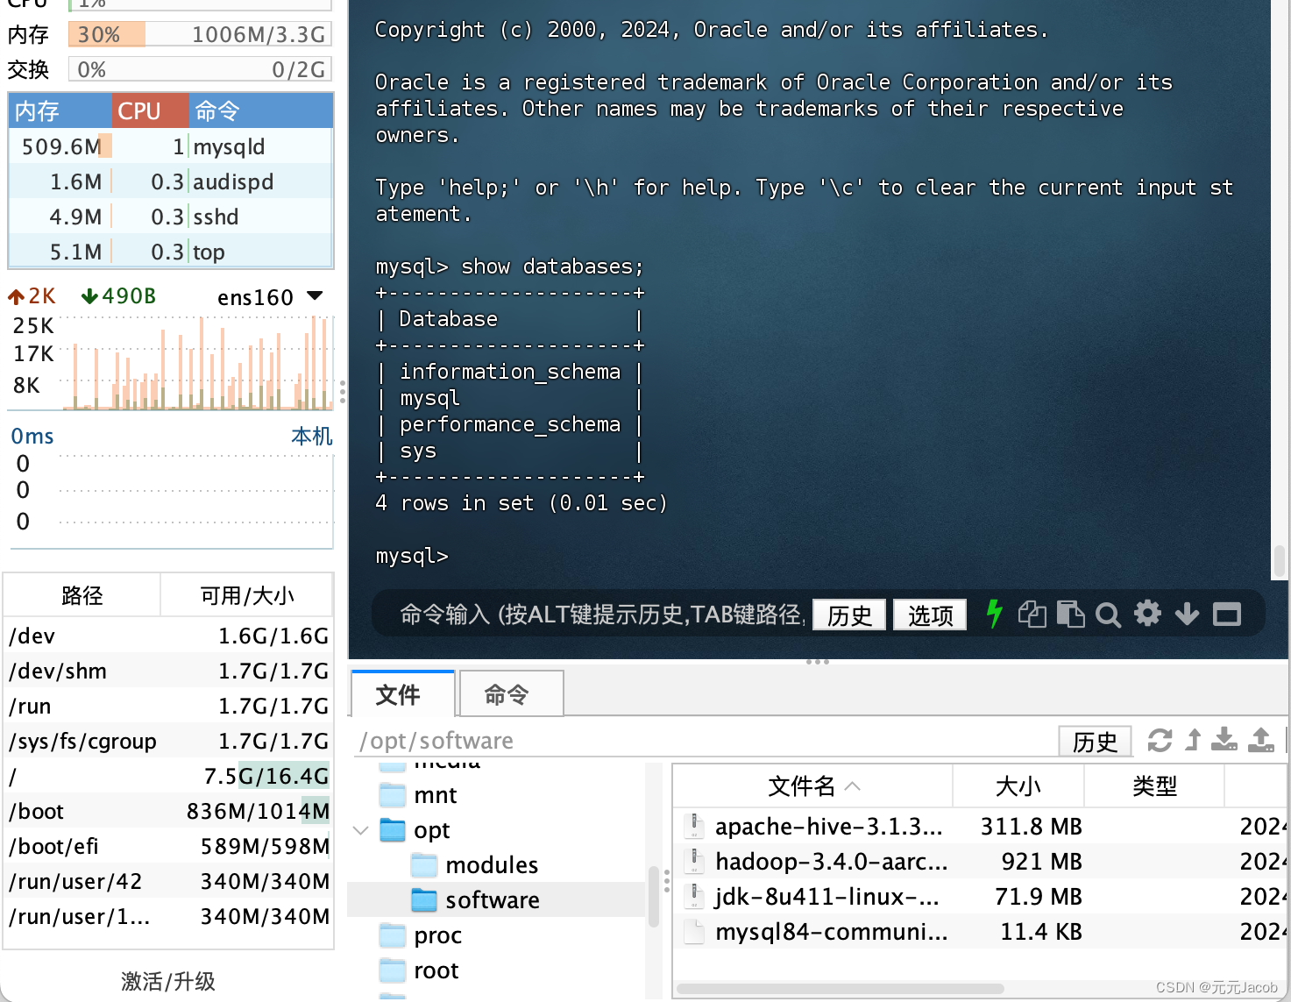Image resolution: width=1291 pixels, height=1002 pixels.
Task: Click 本机 link in latency panel
Action: click(312, 436)
